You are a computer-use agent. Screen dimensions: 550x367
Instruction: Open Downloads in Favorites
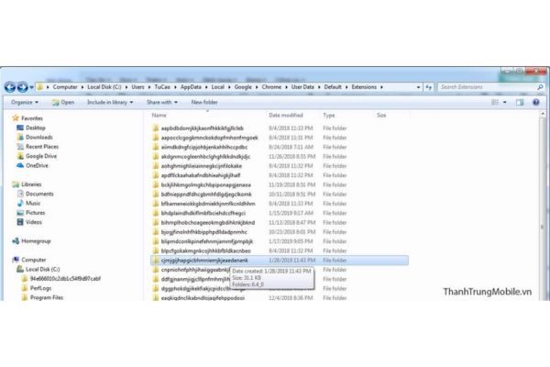[38, 138]
